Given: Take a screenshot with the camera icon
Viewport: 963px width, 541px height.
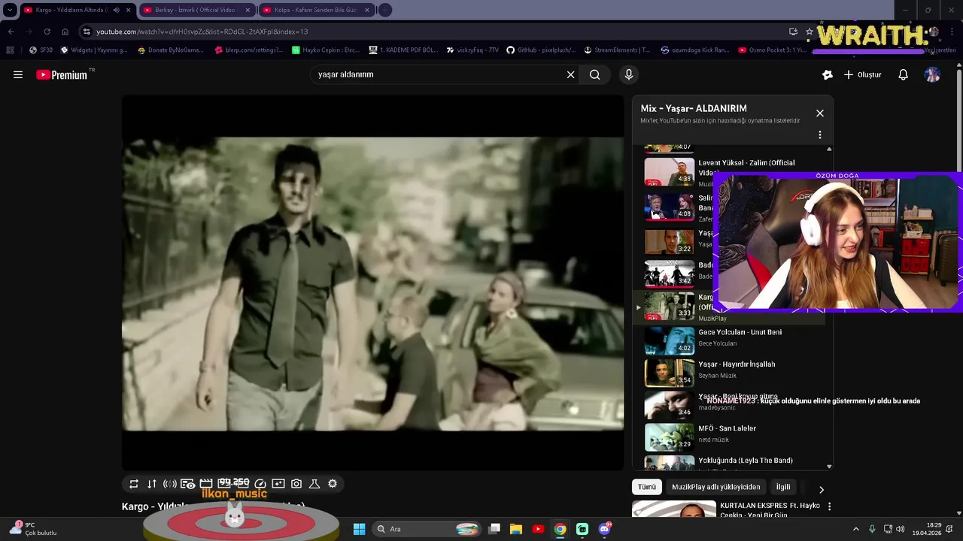Looking at the screenshot, I should click(x=296, y=484).
